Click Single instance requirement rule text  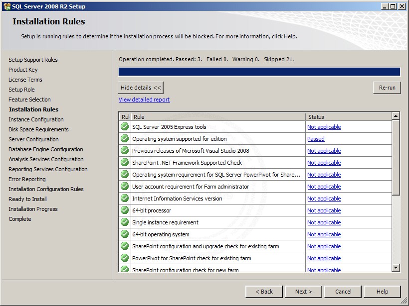tap(165, 222)
